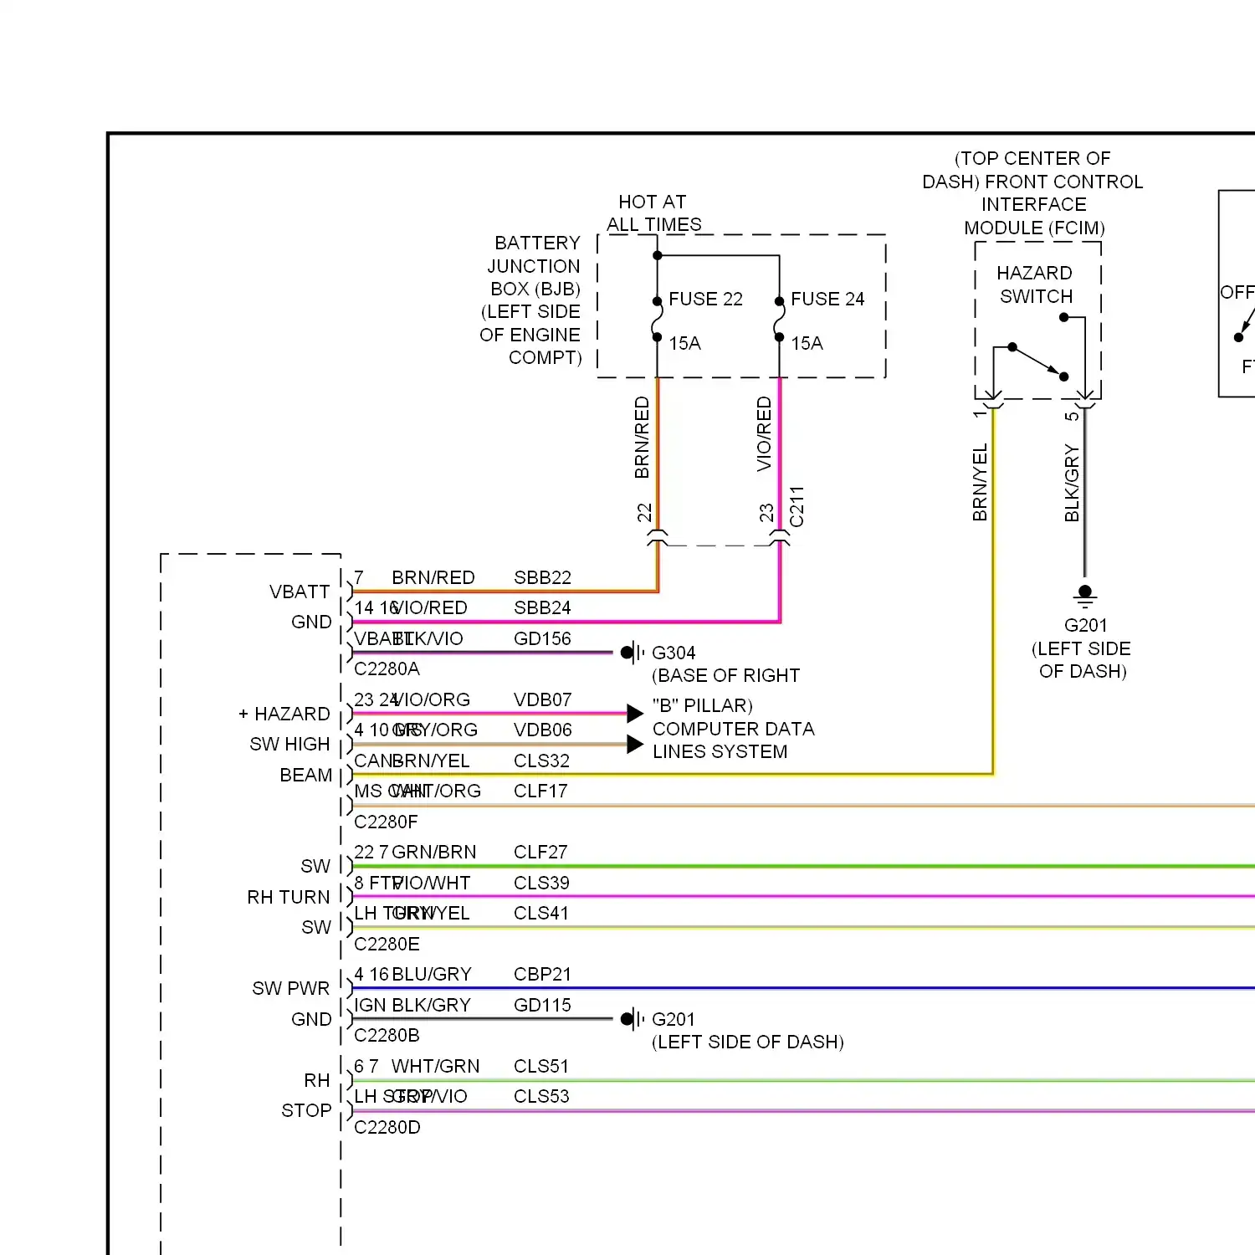This screenshot has height=1255, width=1255.
Task: Click circuit code "SBB22"
Action: (x=542, y=577)
